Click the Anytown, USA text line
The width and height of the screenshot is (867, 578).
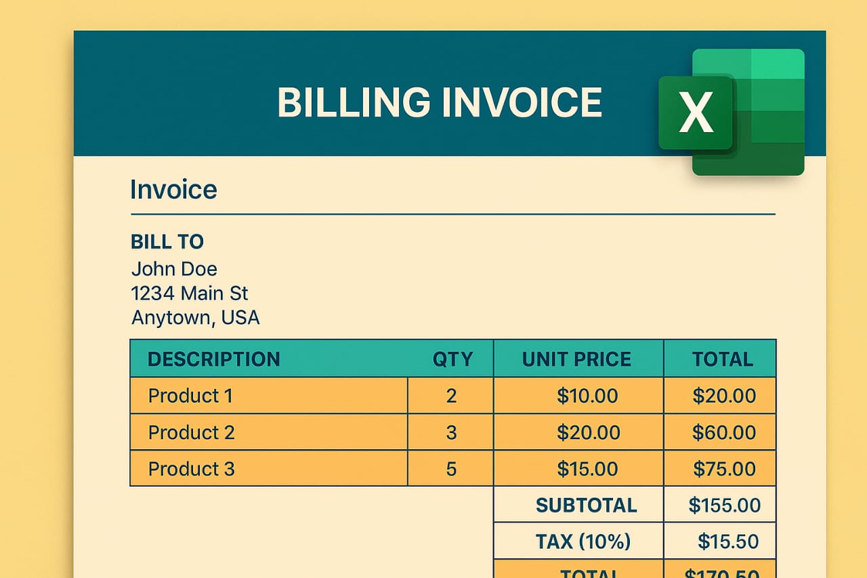click(195, 317)
